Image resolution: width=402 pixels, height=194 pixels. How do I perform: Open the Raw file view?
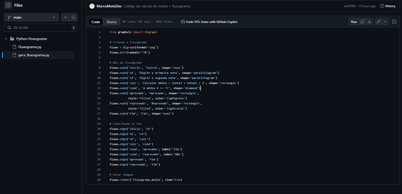tap(354, 22)
